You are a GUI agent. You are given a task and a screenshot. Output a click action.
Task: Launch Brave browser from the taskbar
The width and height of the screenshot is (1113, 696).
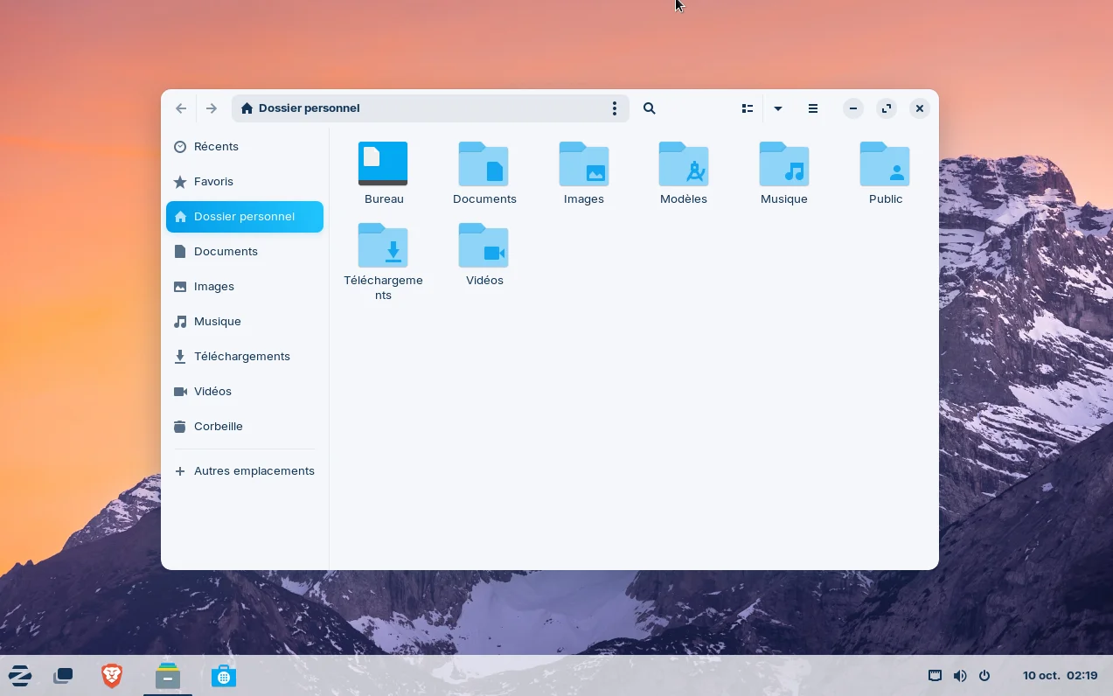(x=112, y=676)
